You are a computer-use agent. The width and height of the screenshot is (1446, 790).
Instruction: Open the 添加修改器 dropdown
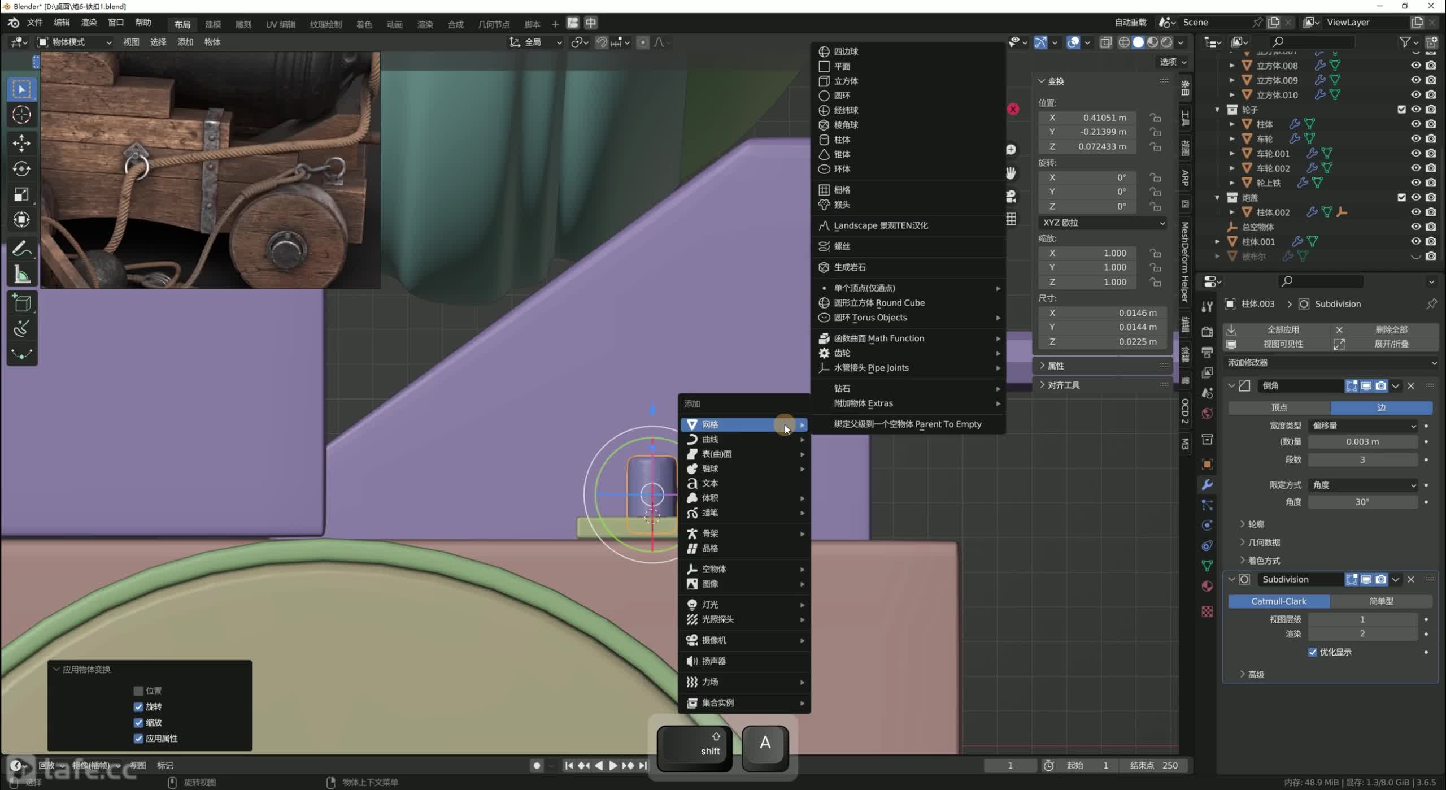pyautogui.click(x=1331, y=363)
